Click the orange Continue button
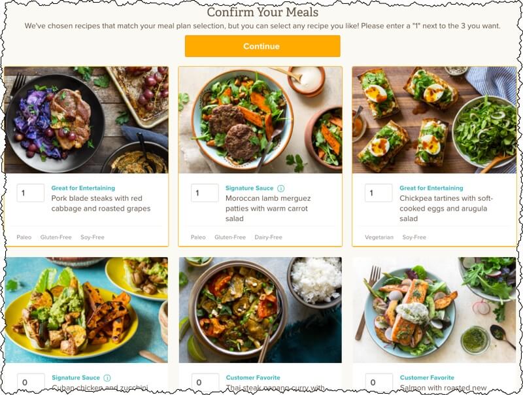This screenshot has height=395, width=523. coord(263,46)
